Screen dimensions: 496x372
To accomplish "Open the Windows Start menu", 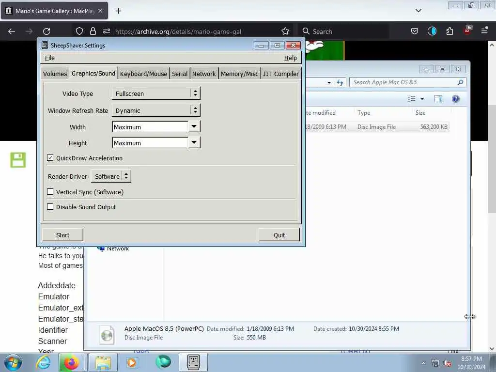I will [13, 362].
